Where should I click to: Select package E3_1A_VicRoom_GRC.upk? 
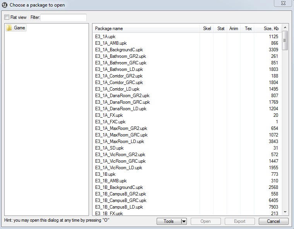click(x=187, y=161)
